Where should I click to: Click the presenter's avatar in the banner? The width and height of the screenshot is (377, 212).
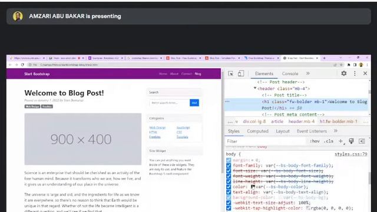(x=18, y=16)
